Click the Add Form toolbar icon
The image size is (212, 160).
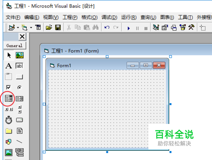click(x=24, y=27)
